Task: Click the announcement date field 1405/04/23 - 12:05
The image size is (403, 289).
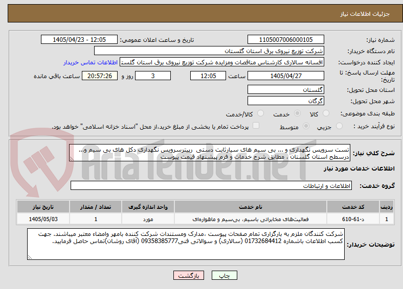Action: 79,39
